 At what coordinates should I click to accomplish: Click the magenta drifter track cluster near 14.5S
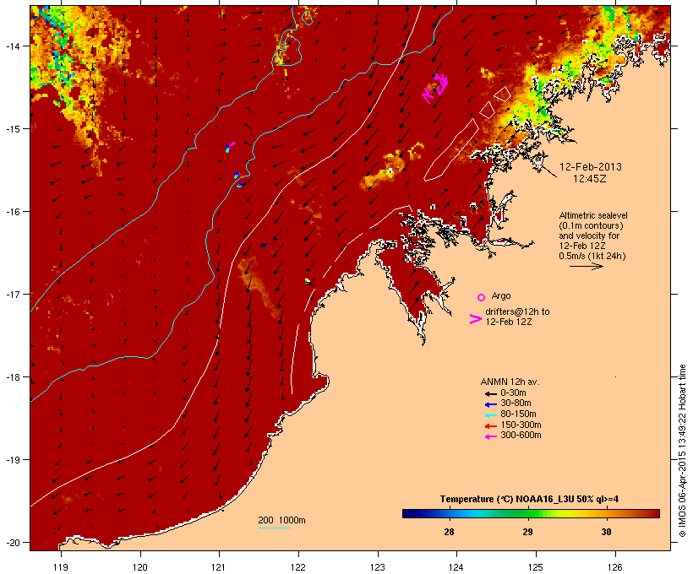pyautogui.click(x=435, y=88)
